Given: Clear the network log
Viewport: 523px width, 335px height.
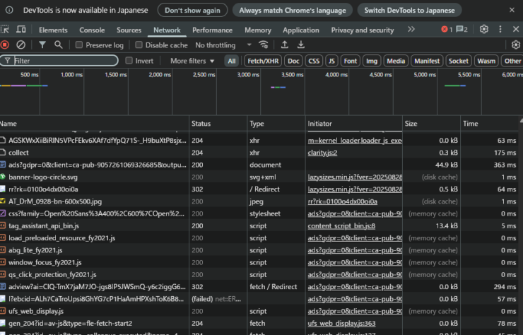Looking at the screenshot, I should tap(20, 45).
